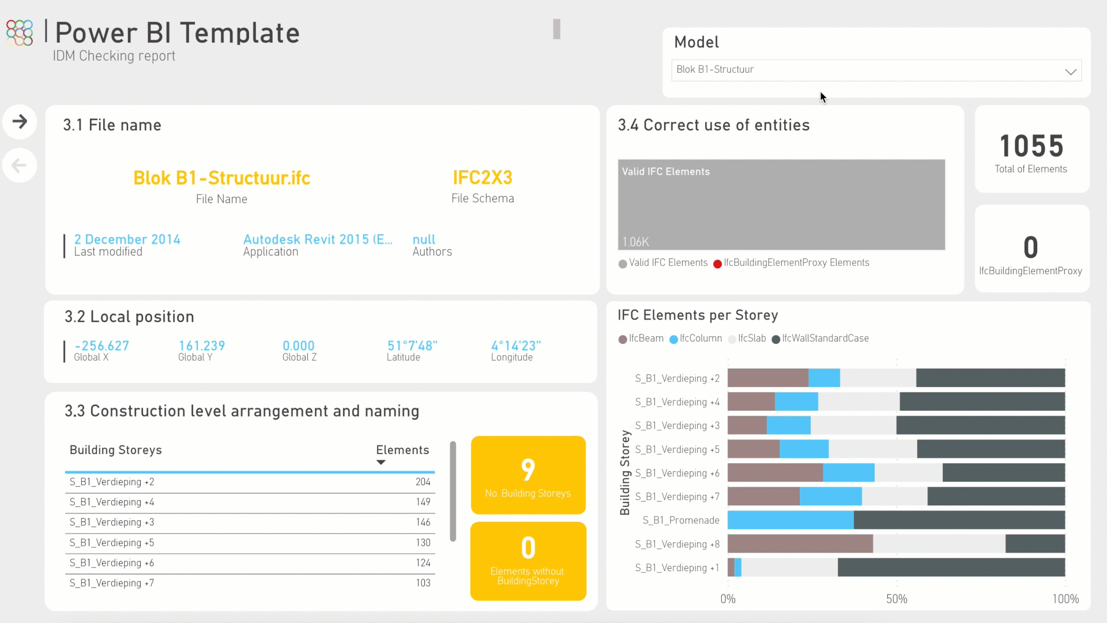
Task: Click the storeys table vertical scrollbar
Action: 453,491
